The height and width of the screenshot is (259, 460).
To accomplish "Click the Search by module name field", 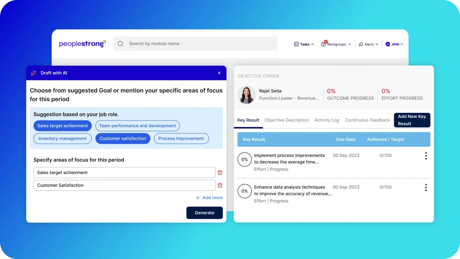I will [x=198, y=44].
